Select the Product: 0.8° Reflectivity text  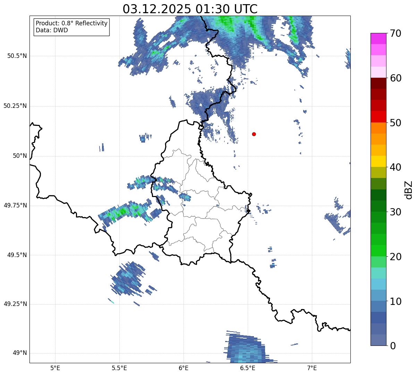click(72, 23)
